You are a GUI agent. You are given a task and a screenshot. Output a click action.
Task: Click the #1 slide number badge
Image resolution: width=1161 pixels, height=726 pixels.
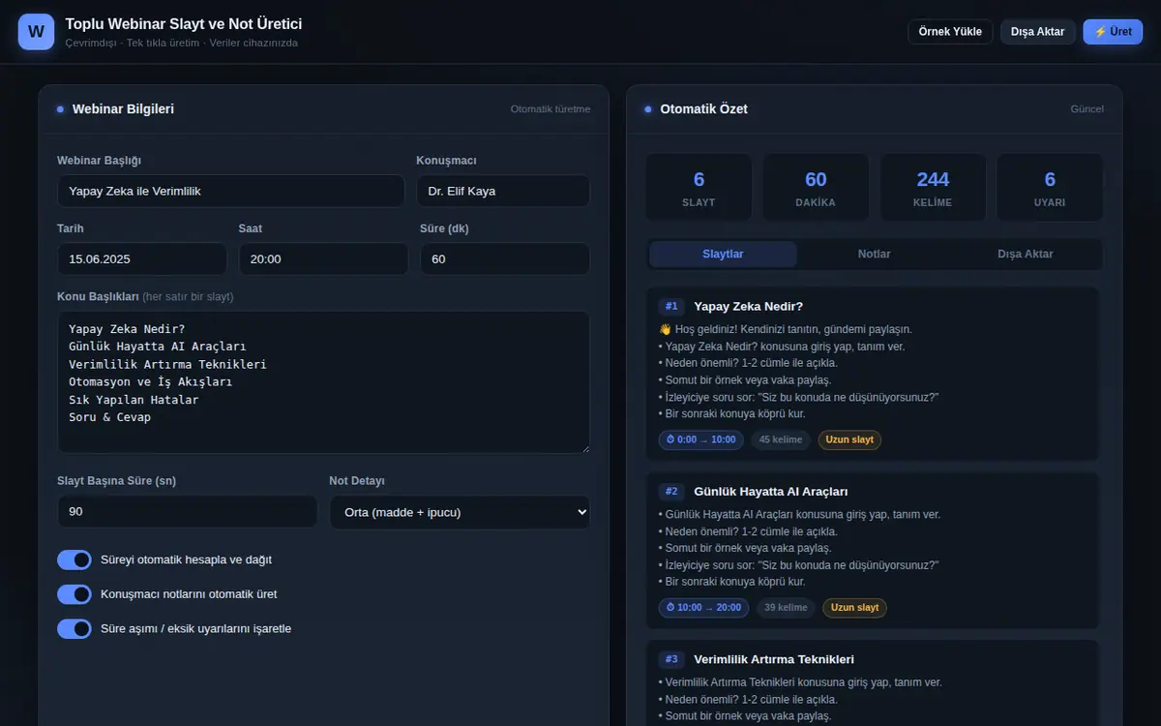click(671, 306)
